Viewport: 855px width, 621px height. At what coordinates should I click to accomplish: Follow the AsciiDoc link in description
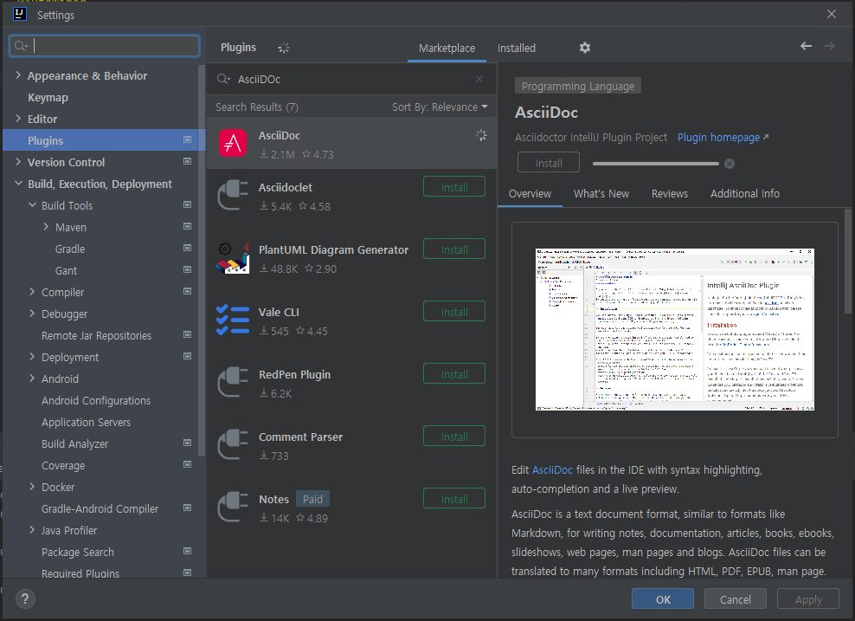552,469
